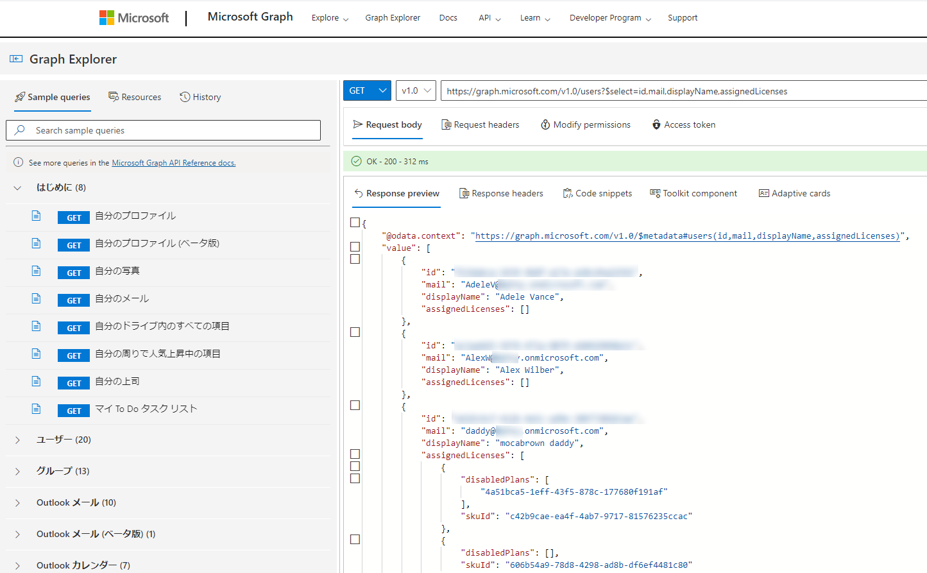Open the Docs navigation link

pos(448,18)
